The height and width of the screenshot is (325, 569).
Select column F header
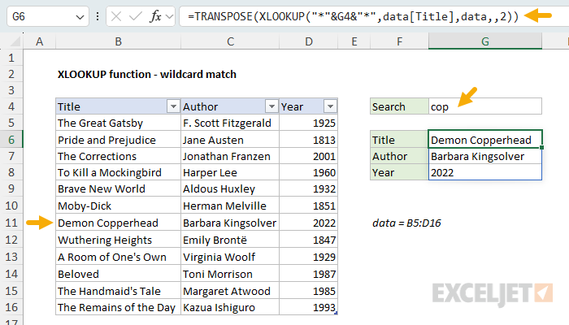(x=399, y=41)
